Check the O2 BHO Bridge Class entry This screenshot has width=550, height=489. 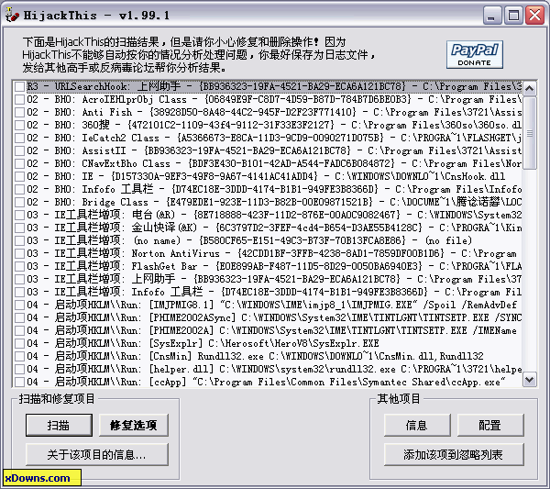click(x=19, y=202)
